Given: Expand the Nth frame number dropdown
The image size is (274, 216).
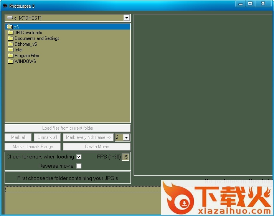Looking at the screenshot, I should [x=126, y=137].
